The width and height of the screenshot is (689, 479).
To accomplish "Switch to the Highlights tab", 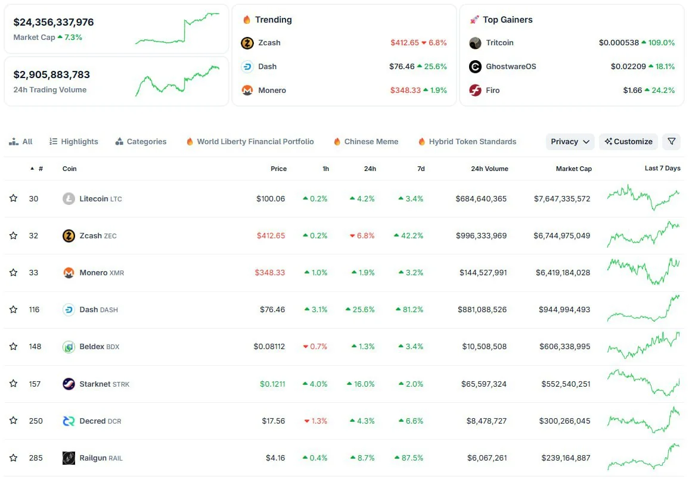I will (74, 142).
